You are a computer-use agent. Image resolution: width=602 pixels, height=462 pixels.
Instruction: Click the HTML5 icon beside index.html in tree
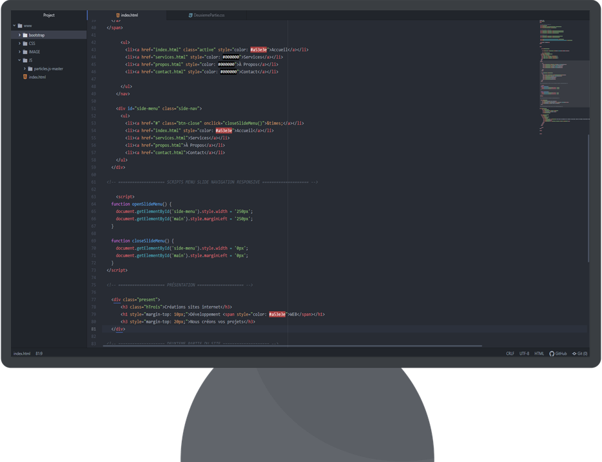coord(25,77)
